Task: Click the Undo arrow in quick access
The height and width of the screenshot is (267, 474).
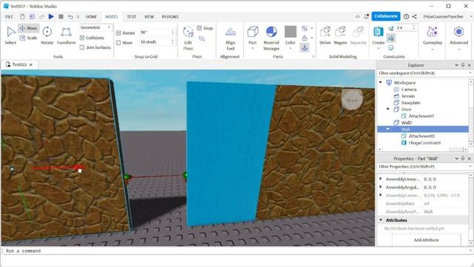Action: pyautogui.click(x=70, y=16)
